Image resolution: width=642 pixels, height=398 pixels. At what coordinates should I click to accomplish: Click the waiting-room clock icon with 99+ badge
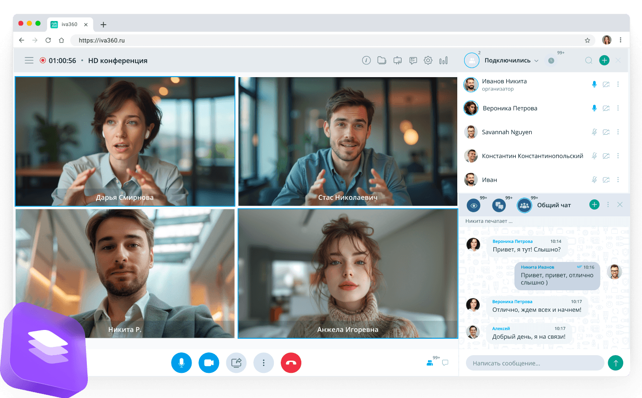tap(551, 61)
